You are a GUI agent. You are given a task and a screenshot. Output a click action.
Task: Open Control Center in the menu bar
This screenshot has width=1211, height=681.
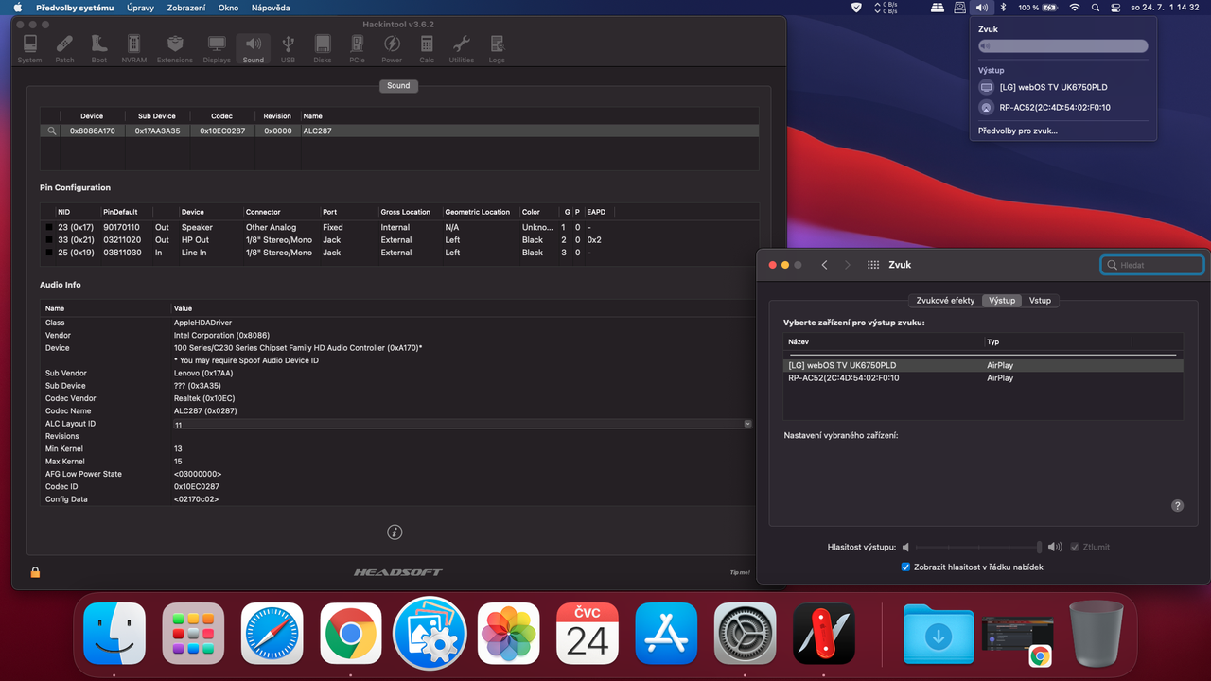1115,8
